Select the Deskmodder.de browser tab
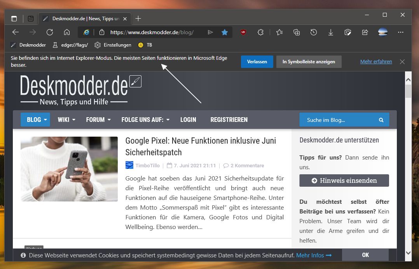This screenshot has width=419, height=269. [85, 18]
